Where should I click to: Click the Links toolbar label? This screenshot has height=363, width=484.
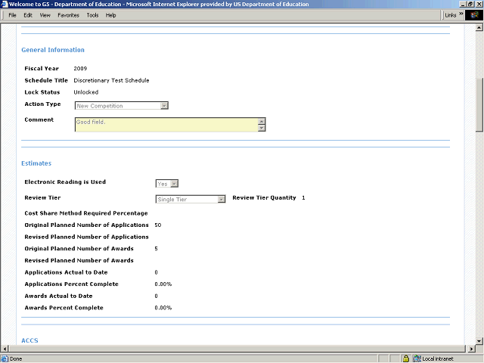tap(451, 15)
